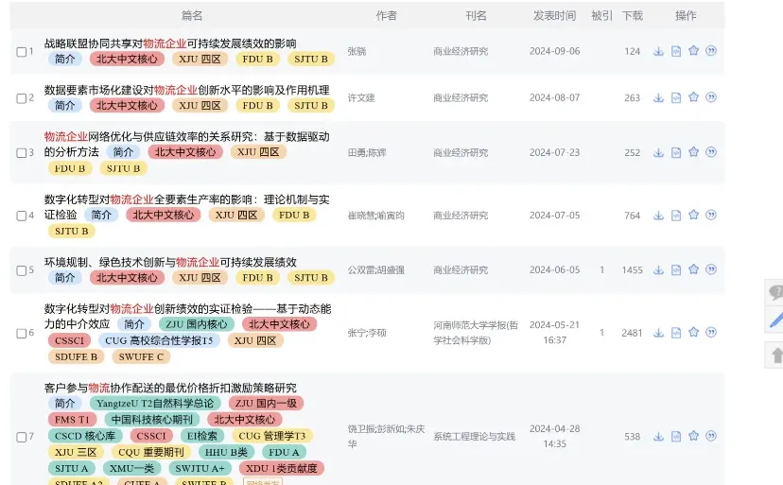Sort by the 下载 column header
Viewport: 783px width, 485px height.
click(633, 16)
